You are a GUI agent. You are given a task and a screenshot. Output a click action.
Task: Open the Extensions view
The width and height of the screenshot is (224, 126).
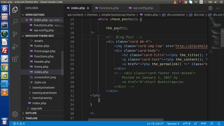point(15,58)
